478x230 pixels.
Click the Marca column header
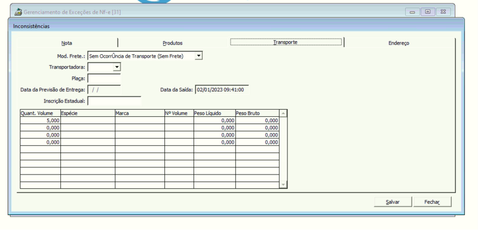tap(140, 113)
